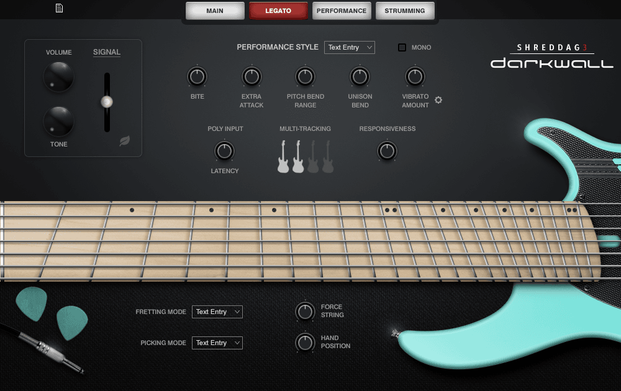Open the Fretting Mode dropdown
The image size is (621, 391).
pos(217,312)
